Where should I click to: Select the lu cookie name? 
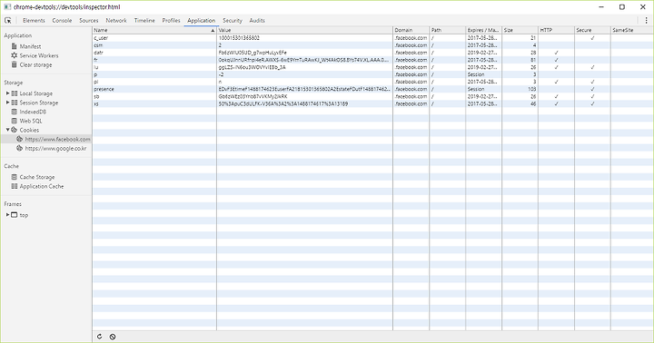point(95,67)
